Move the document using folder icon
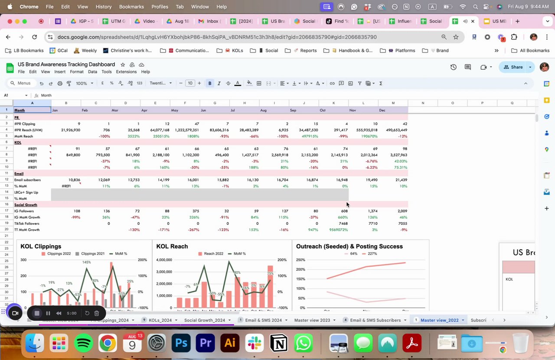This screenshot has height=360, width=555. [x=132, y=65]
